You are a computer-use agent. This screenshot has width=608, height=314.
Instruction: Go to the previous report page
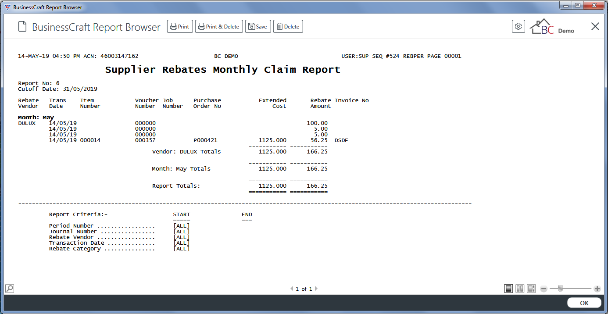pyautogui.click(x=292, y=289)
